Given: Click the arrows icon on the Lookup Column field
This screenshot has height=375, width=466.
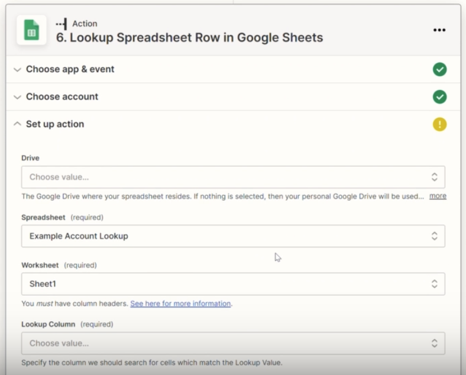Looking at the screenshot, I should [x=435, y=343].
